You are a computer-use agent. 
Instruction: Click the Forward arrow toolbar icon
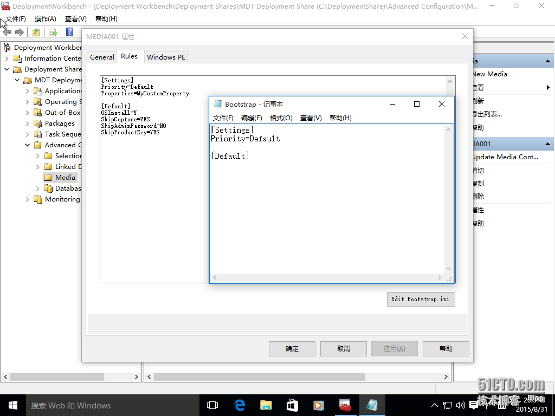point(20,32)
